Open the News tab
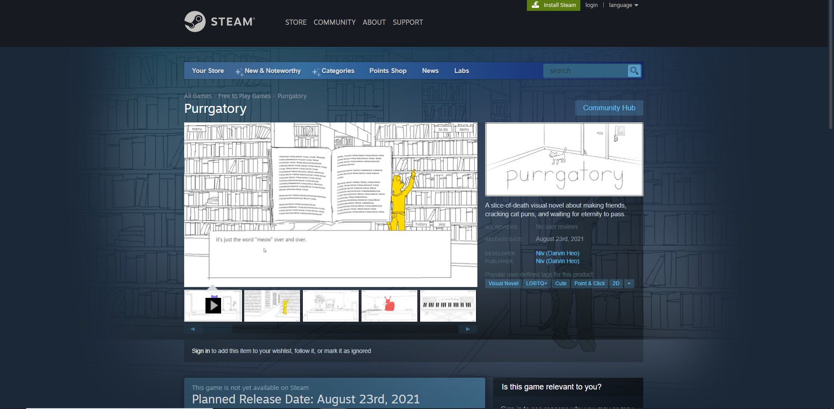834x409 pixels. coord(430,71)
